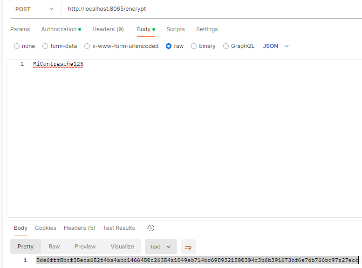This screenshot has width=362, height=268.
Task: Select the Pretty response view
Action: (26, 247)
